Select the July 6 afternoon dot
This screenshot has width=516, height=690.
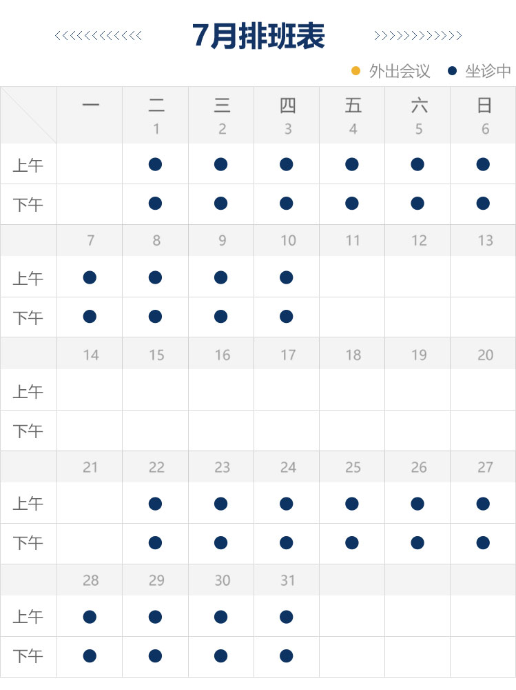click(x=483, y=204)
